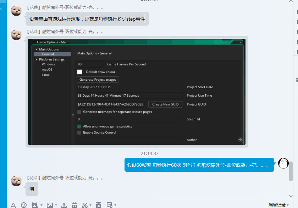Image resolution: width=298 pixels, height=208 pixels.
Task: Click the 设置里面有游戏运行速度 message bubble
Action: (x=87, y=18)
